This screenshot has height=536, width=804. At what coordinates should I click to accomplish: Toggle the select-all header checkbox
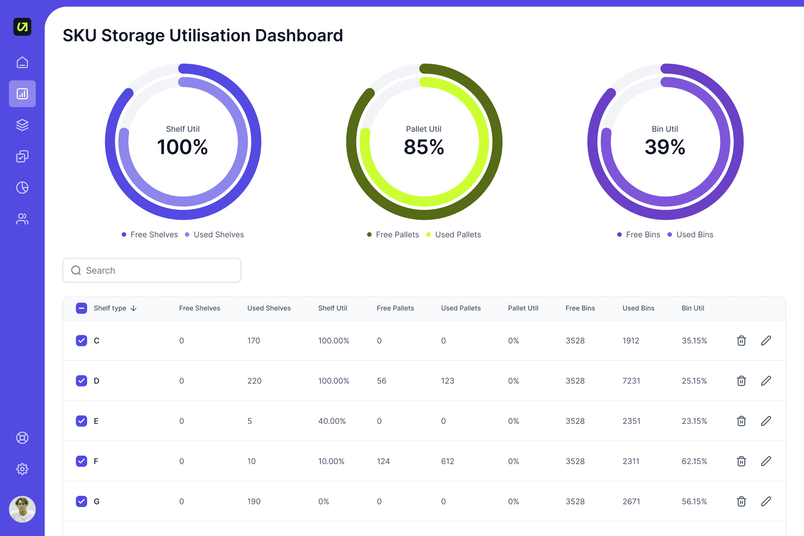click(81, 308)
